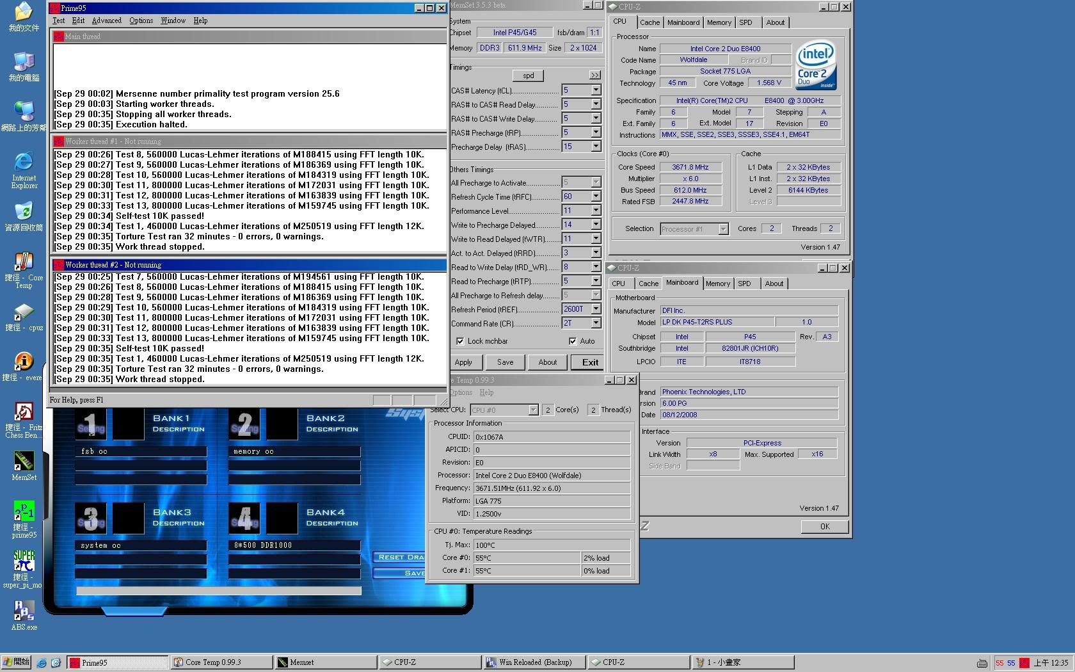This screenshot has width=1075, height=672.
Task: Switch to the Cache tab in top CPU-Z
Action: (x=649, y=22)
